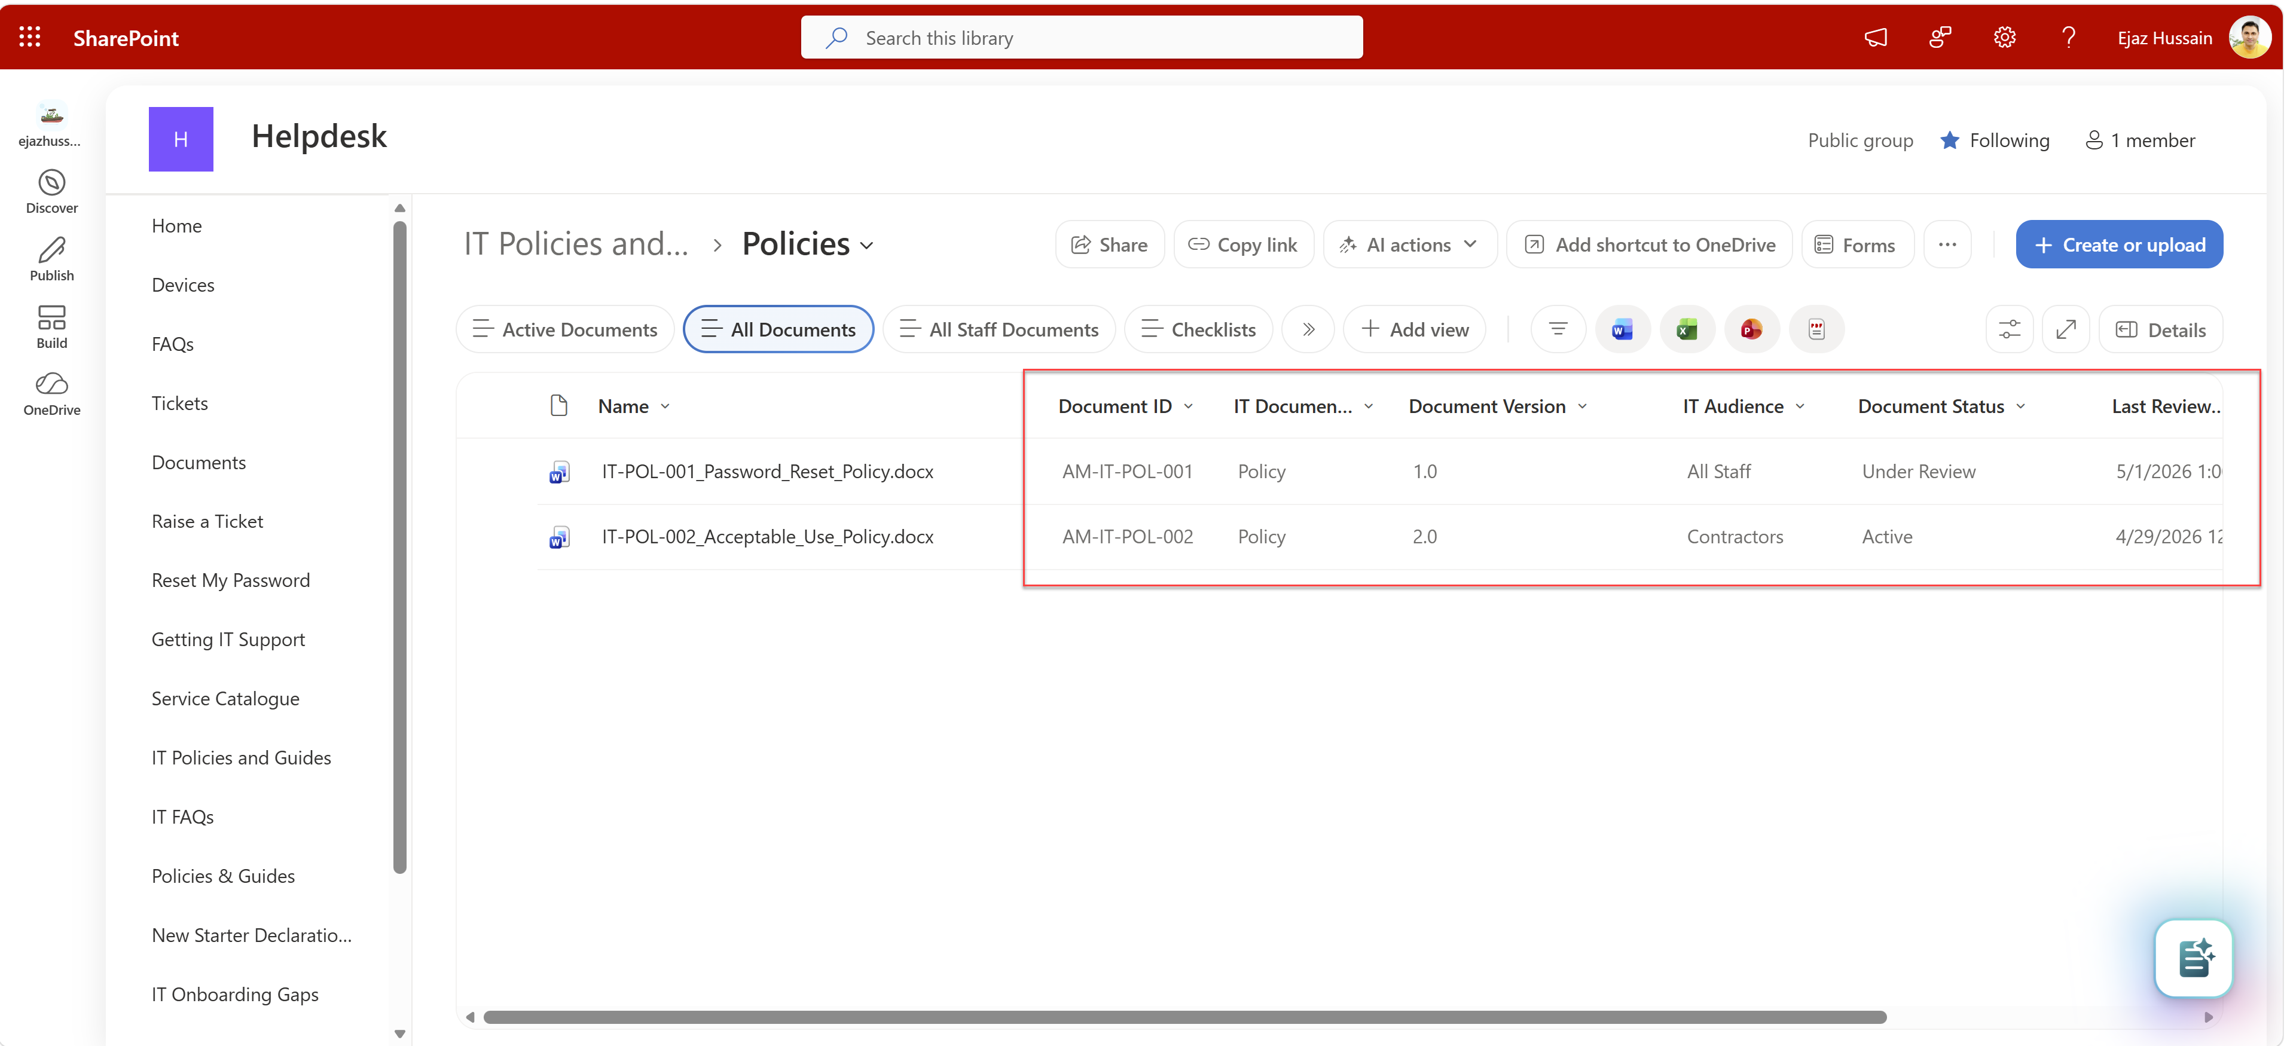Open the Document Version column menu
The image size is (2287, 1046).
coord(1582,406)
